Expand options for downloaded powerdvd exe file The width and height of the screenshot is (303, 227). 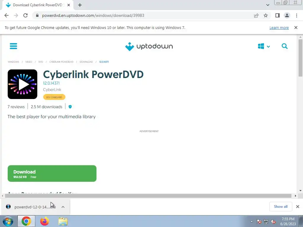click(x=63, y=207)
